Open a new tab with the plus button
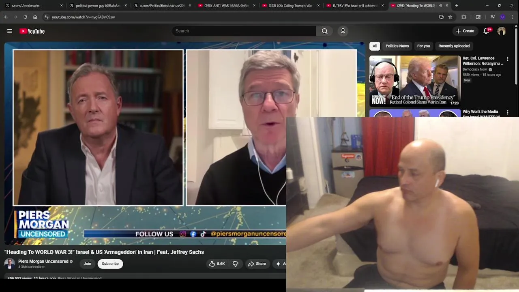Image resolution: width=519 pixels, height=292 pixels. [x=457, y=6]
